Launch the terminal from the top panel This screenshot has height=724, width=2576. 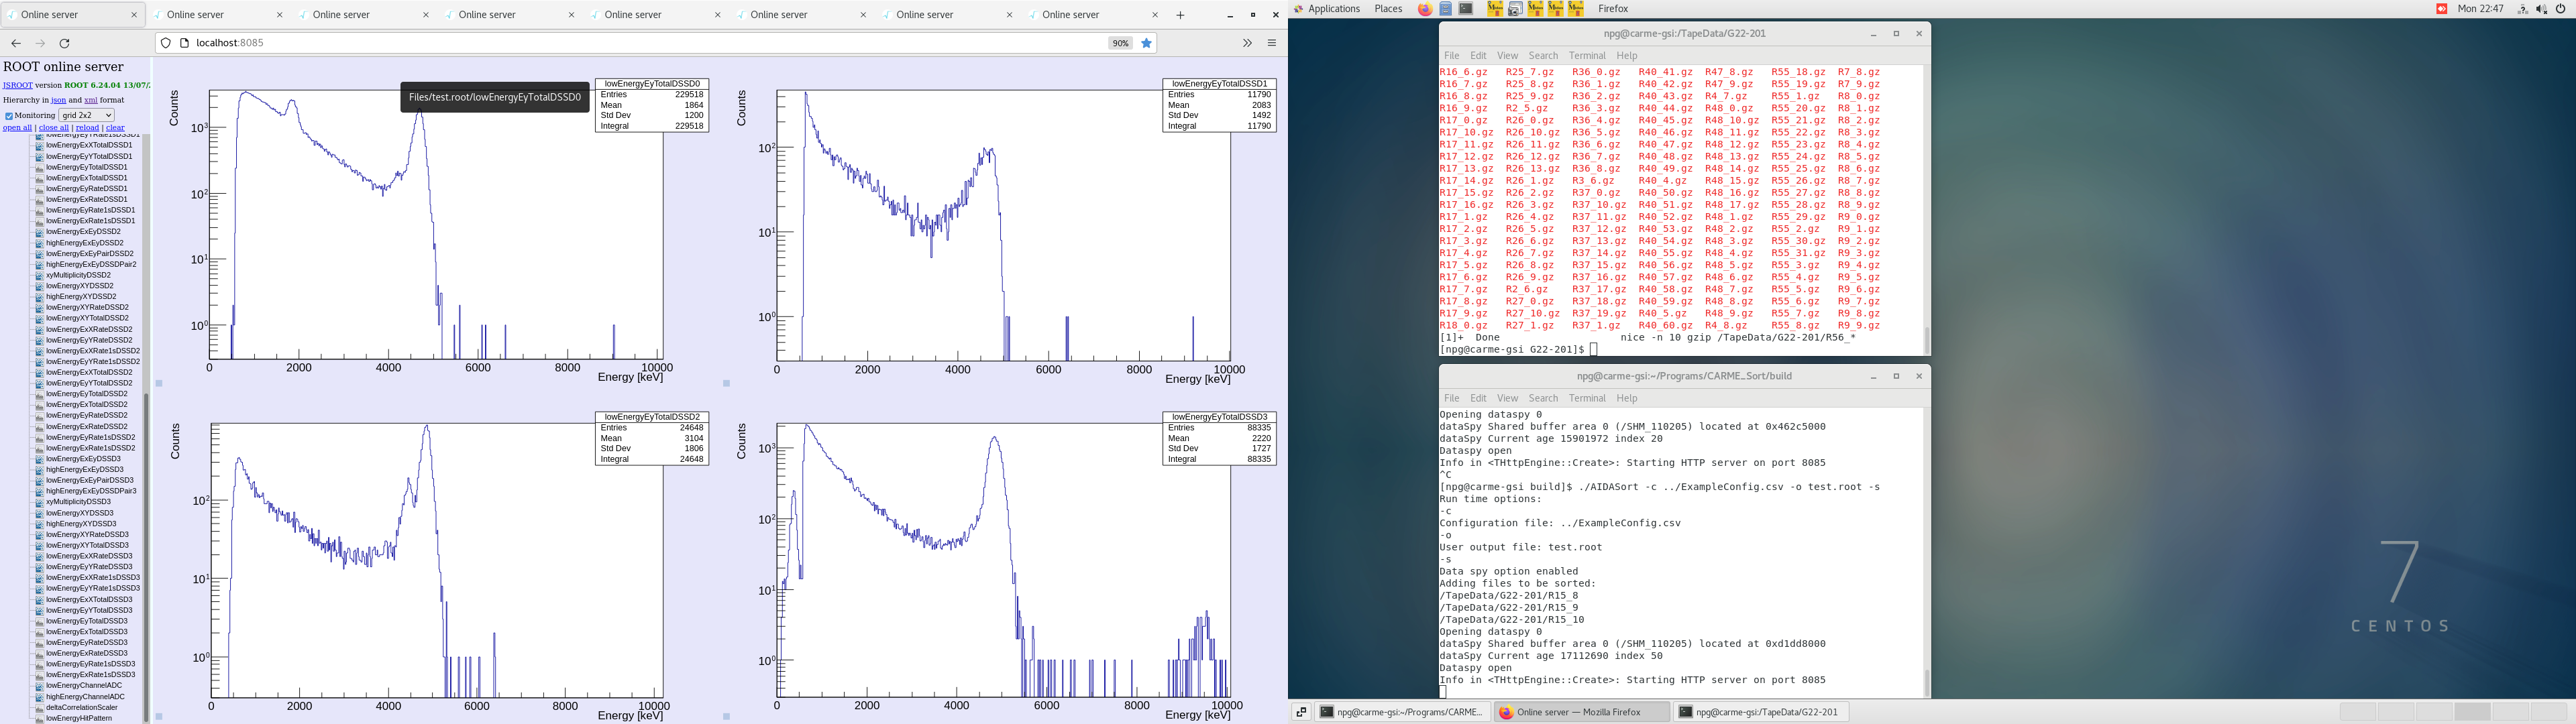coord(1466,9)
